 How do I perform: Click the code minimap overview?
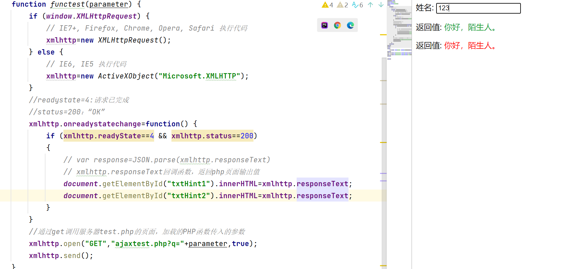point(399,30)
